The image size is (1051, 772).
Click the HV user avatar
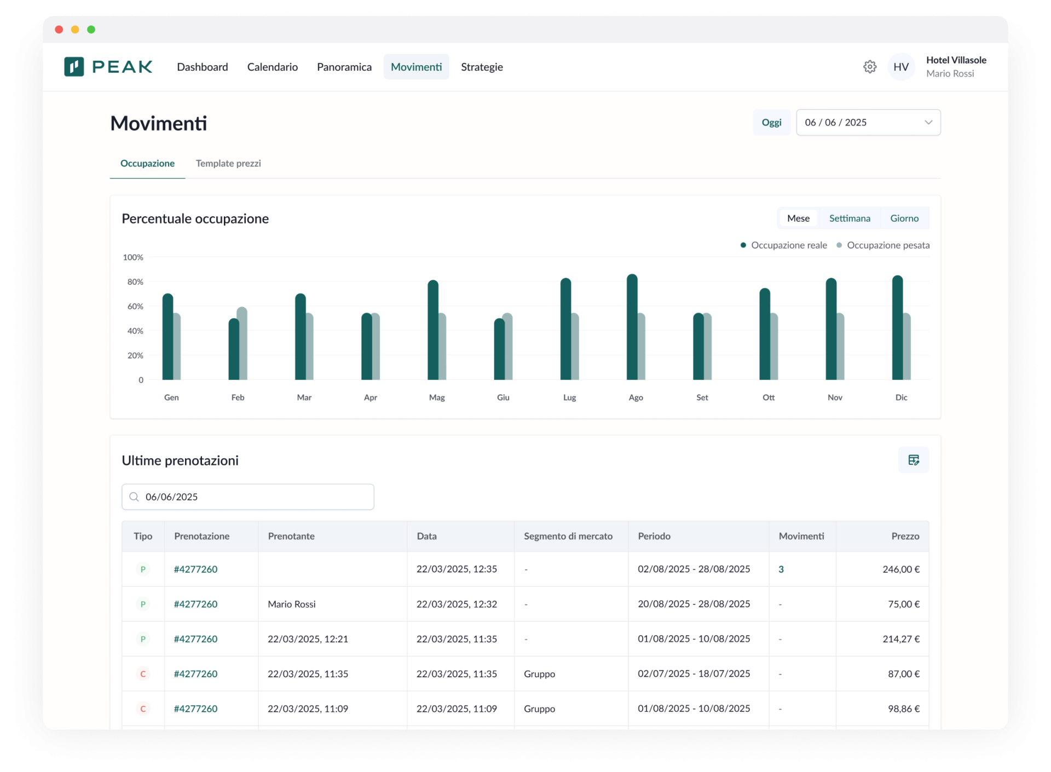(x=901, y=67)
